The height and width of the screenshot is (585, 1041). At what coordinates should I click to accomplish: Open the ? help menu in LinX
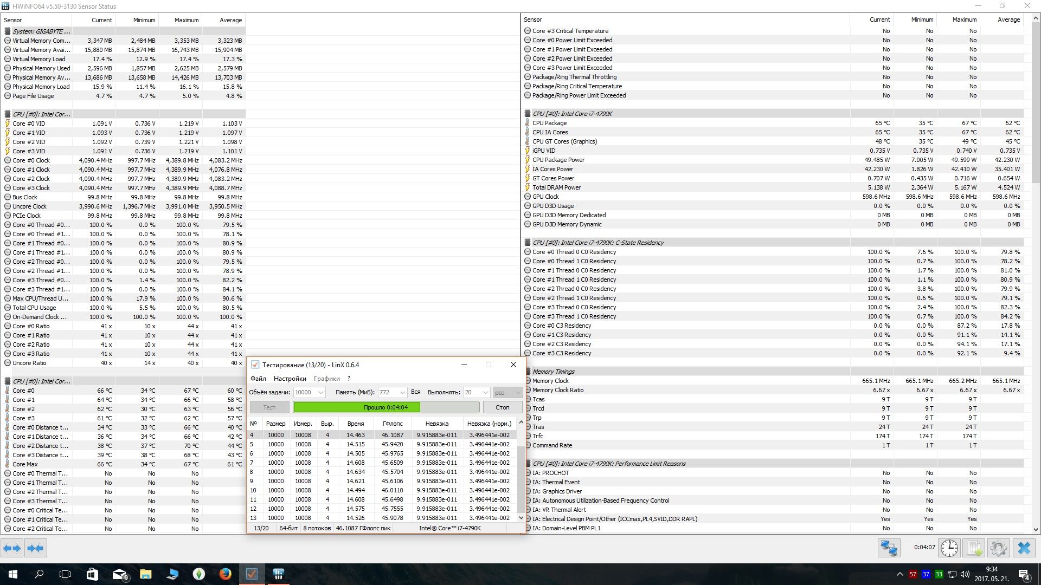(x=349, y=379)
